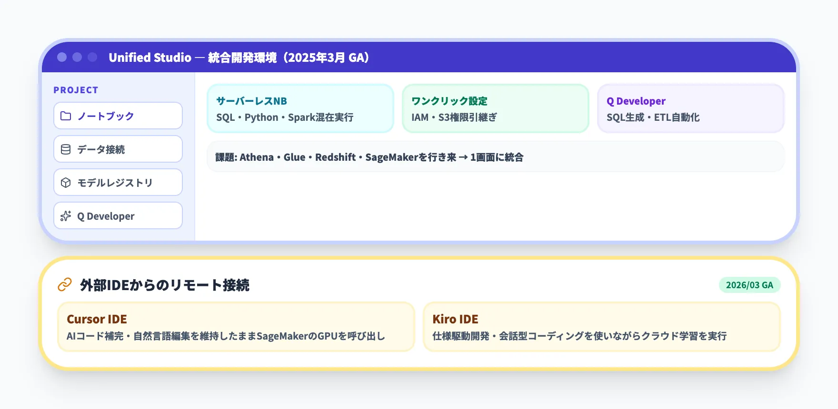Select the Q Developer label in the sidebar
The height and width of the screenshot is (409, 838).
coord(106,216)
